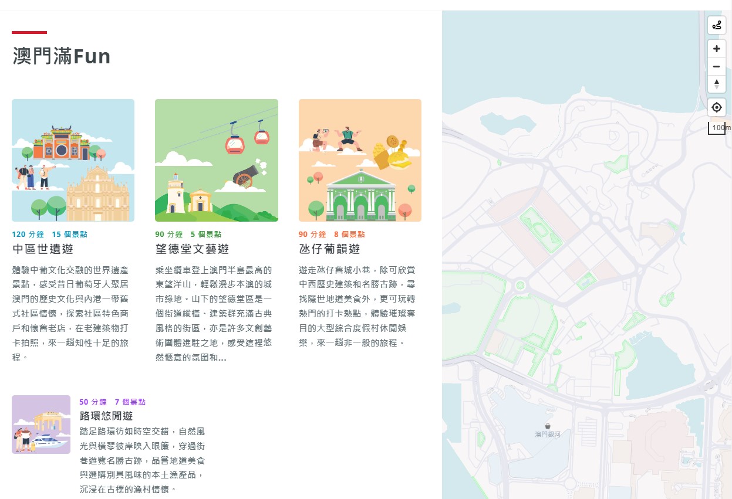Click the 50 分鐘 7 個景點 label
This screenshot has width=732, height=499.
pos(112,402)
